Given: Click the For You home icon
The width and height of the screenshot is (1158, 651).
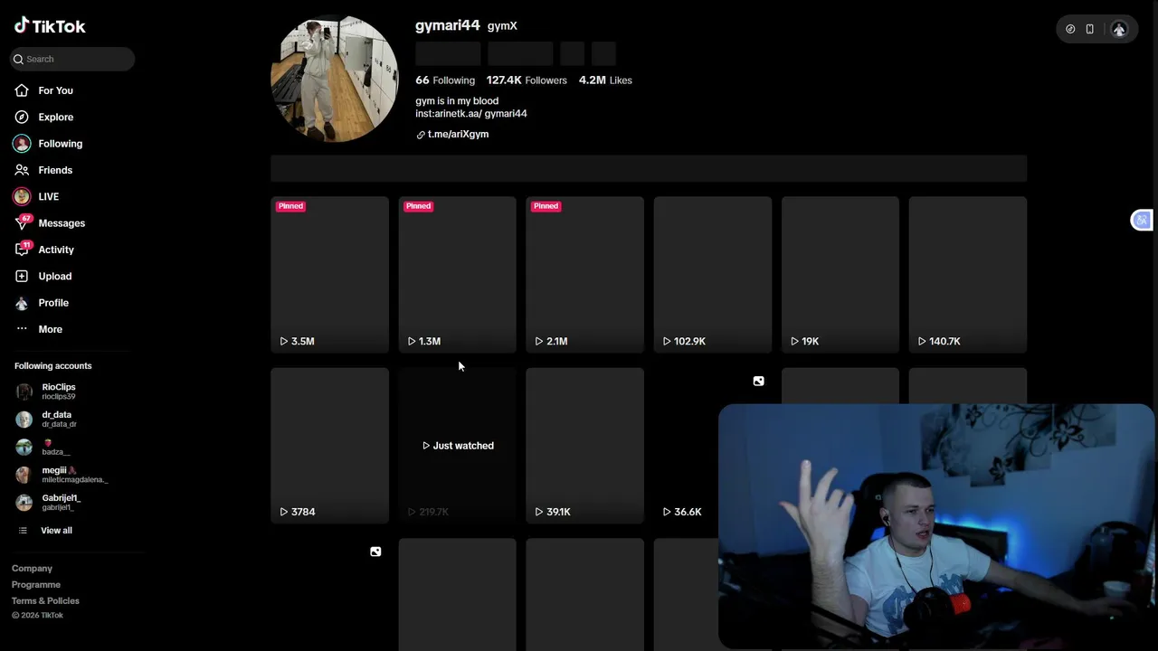Looking at the screenshot, I should 22,90.
